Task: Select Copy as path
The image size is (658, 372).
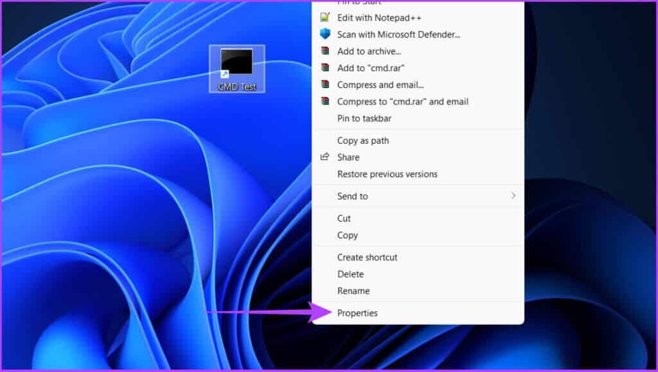Action: [x=363, y=141]
